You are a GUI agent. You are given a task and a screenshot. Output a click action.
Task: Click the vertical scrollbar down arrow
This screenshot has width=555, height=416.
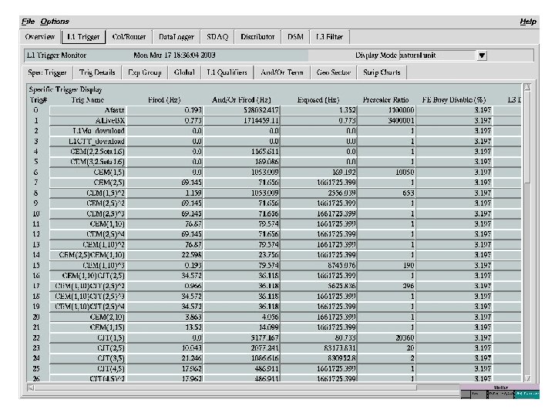[x=527, y=378]
